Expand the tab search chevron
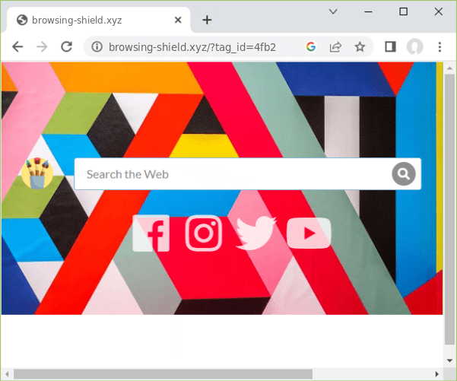The width and height of the screenshot is (457, 381). point(333,11)
